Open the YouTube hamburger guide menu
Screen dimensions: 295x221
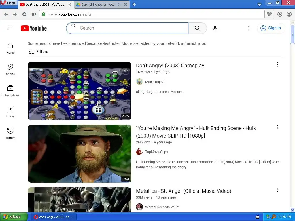[10, 28]
